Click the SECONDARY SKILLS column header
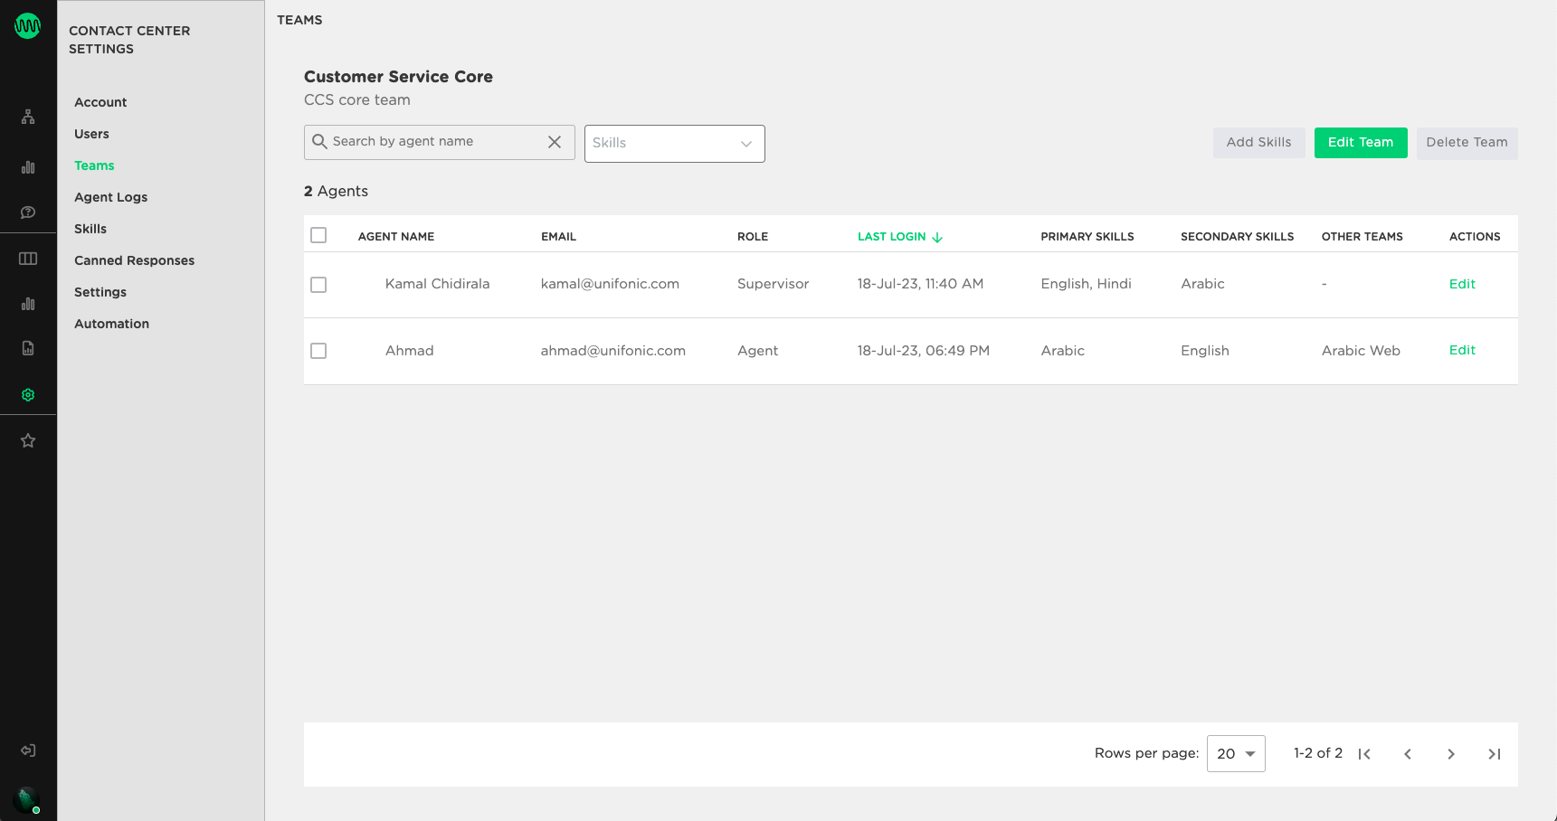The width and height of the screenshot is (1557, 821). tap(1237, 237)
